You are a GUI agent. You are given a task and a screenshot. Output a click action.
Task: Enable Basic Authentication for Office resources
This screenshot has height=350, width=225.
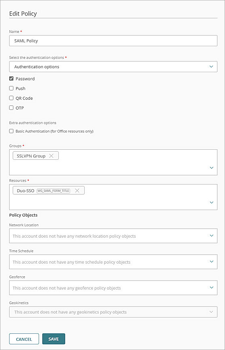click(x=11, y=131)
